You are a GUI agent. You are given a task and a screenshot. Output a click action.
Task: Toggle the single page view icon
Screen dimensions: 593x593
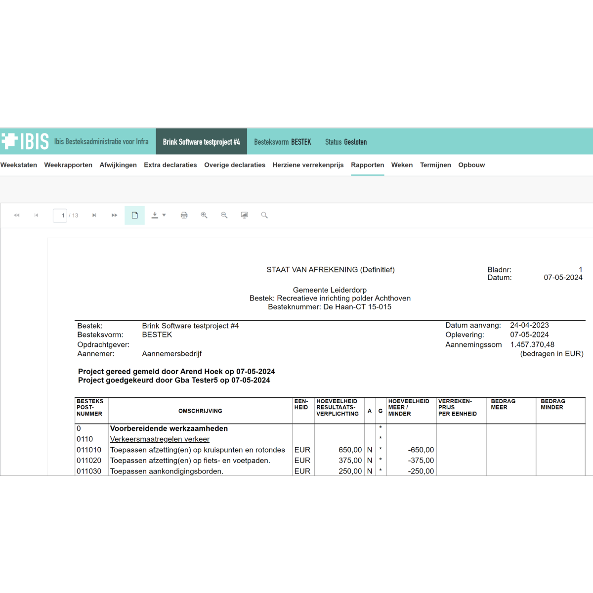(134, 215)
